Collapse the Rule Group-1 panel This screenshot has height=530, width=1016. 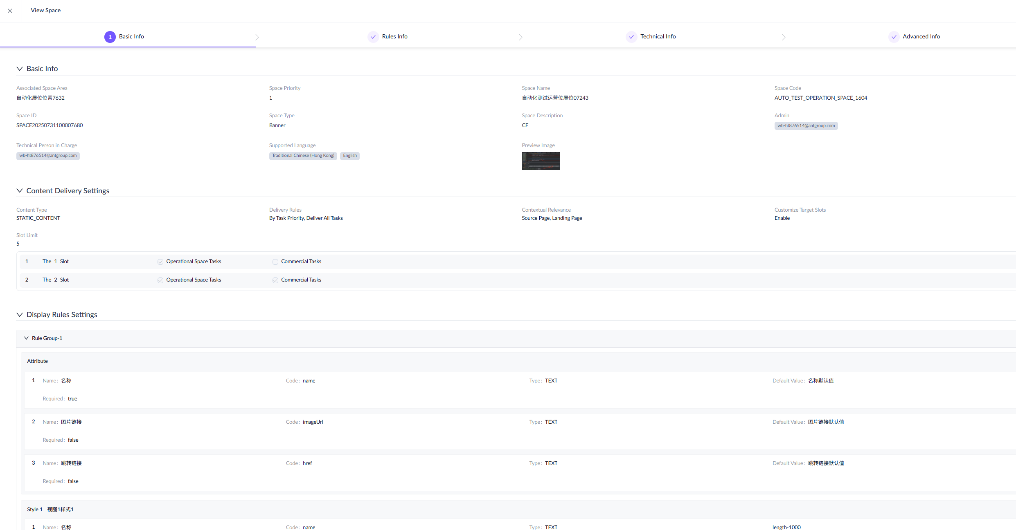tap(26, 338)
